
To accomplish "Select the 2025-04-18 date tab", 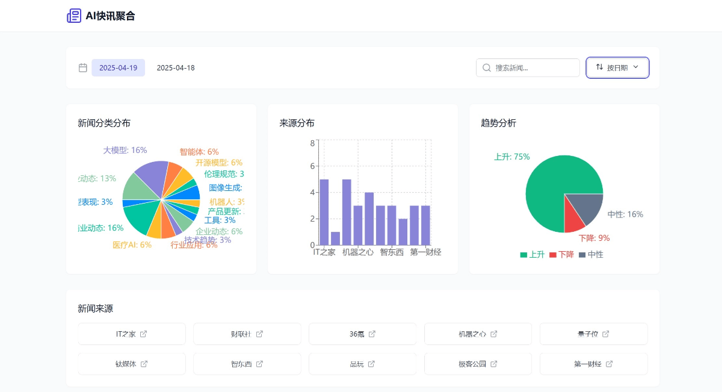I will click(x=176, y=68).
